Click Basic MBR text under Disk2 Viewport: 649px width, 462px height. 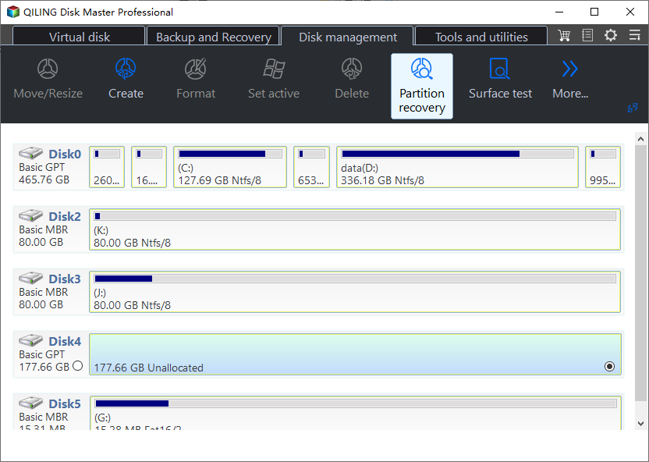tap(44, 229)
